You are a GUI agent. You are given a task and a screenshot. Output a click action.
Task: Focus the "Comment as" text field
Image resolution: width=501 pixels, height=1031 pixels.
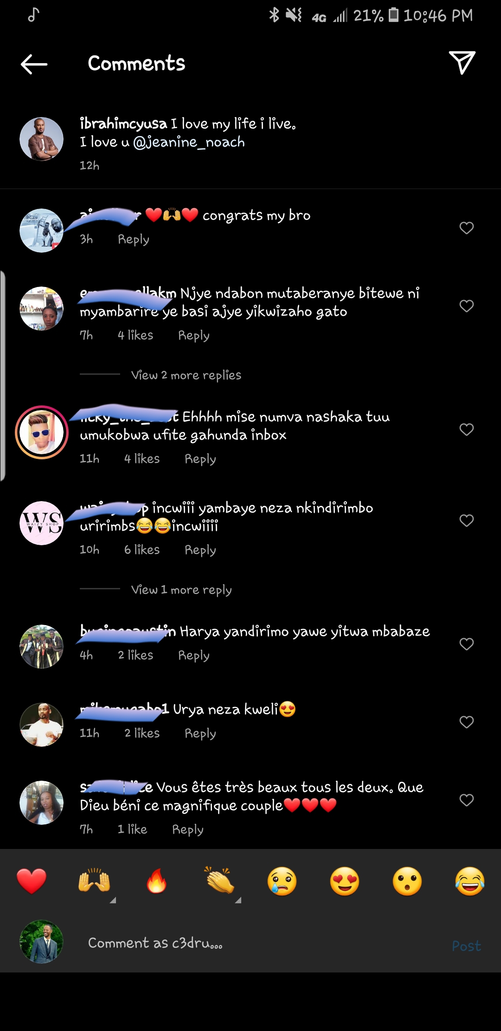pos(260,943)
